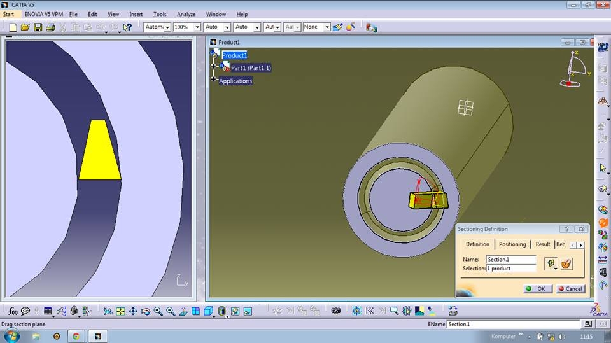Viewport: 611px width, 343px height.
Task: Click the clipping box mode icon in Sectioning dialog
Action: 550,263
